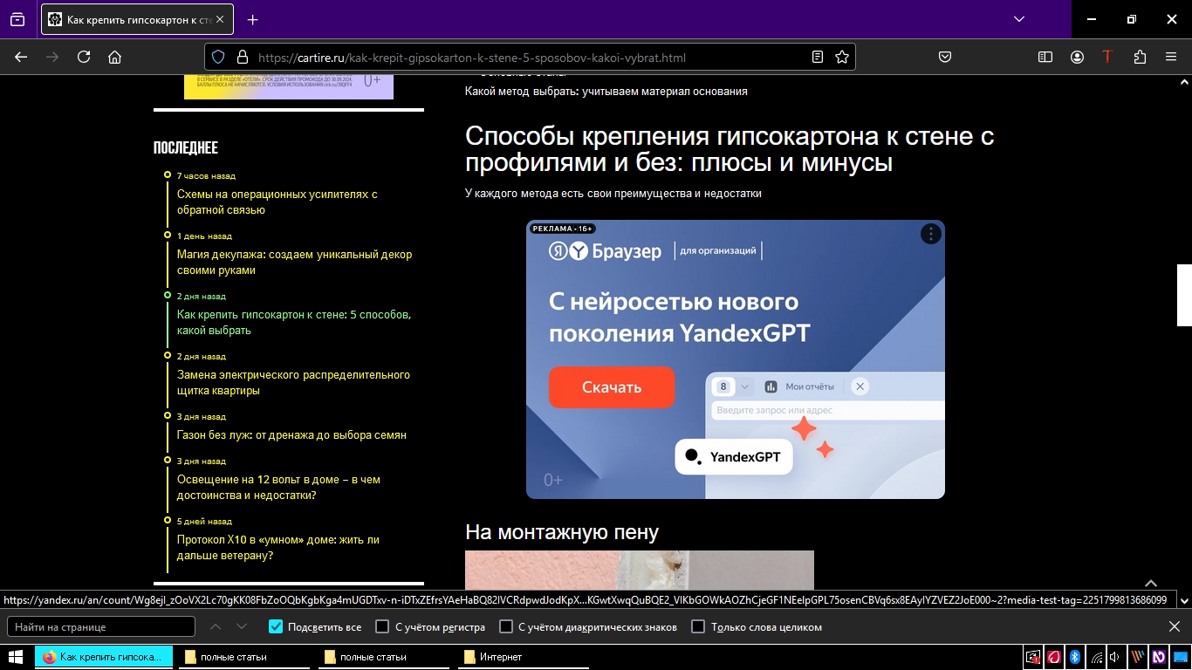
Task: Open Firefox account icon
Action: point(1077,57)
